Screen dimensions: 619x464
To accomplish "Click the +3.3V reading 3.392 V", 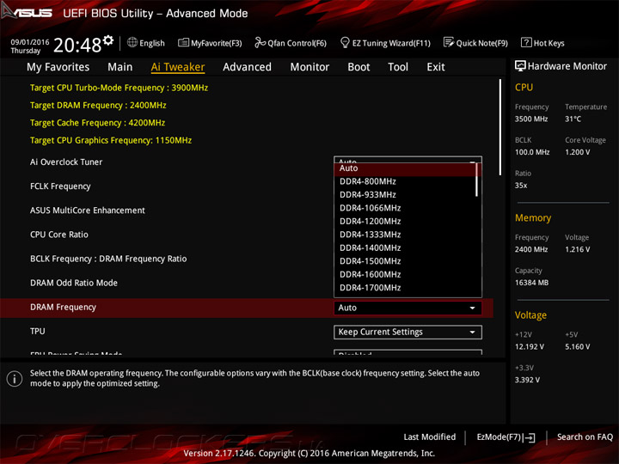I will pos(527,380).
